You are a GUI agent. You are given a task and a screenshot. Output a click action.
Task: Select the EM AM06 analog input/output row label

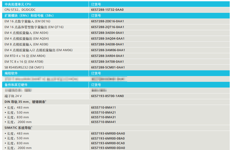pyautogui.click(x=39, y=50)
